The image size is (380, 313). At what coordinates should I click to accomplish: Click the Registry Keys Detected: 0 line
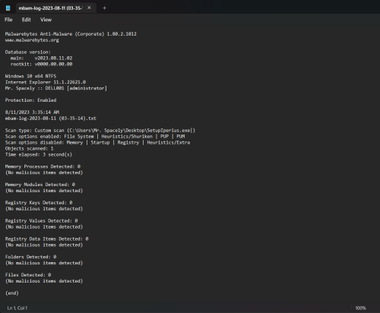point(39,203)
